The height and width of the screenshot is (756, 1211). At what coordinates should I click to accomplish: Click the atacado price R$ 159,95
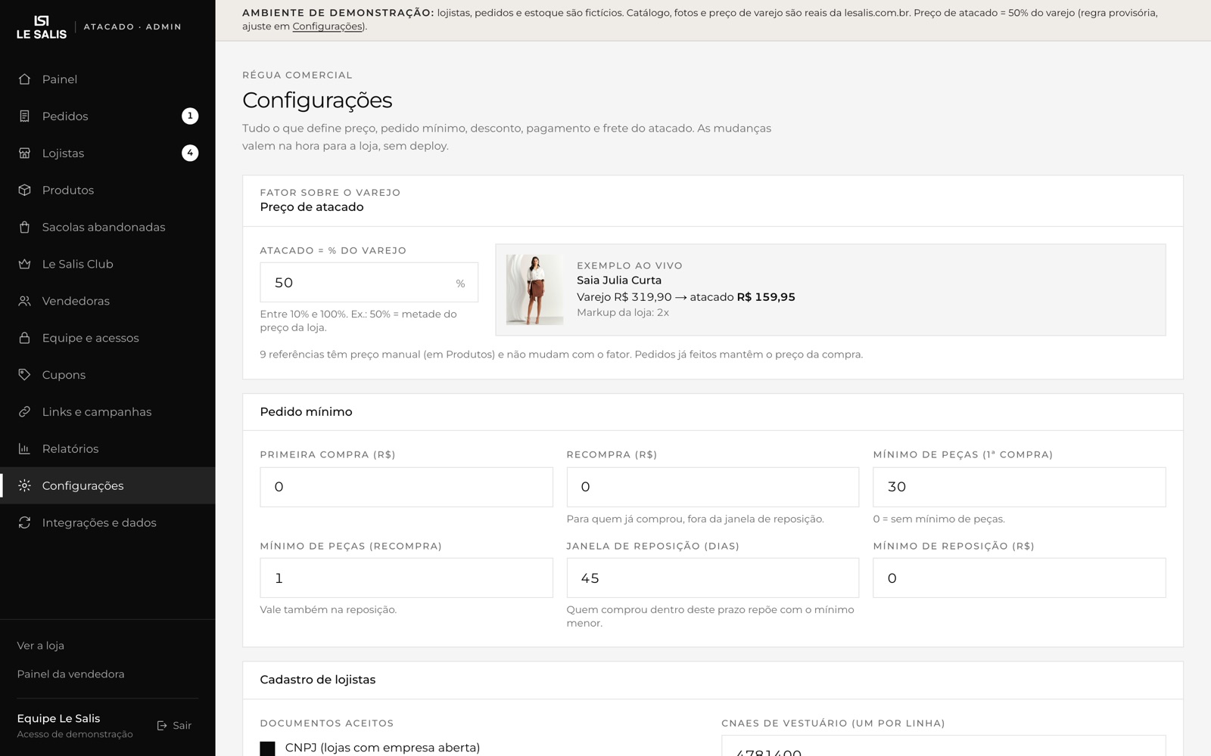pos(766,297)
